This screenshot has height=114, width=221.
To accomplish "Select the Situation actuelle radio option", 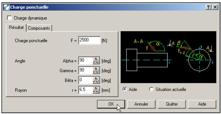I will 152,89.
